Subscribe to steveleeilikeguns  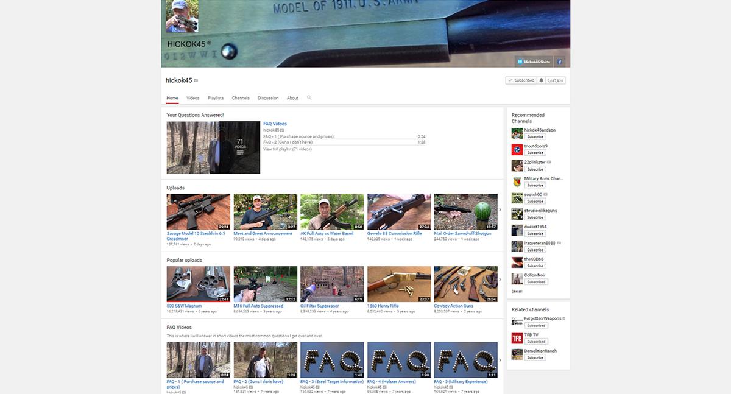tap(535, 217)
